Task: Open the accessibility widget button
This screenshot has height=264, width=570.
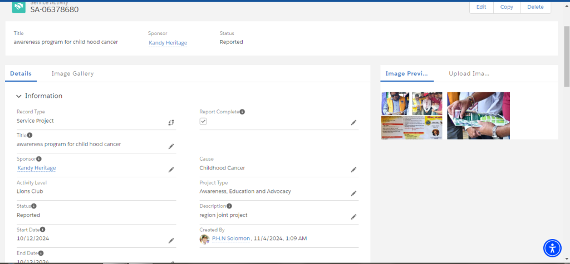Action: [x=553, y=248]
